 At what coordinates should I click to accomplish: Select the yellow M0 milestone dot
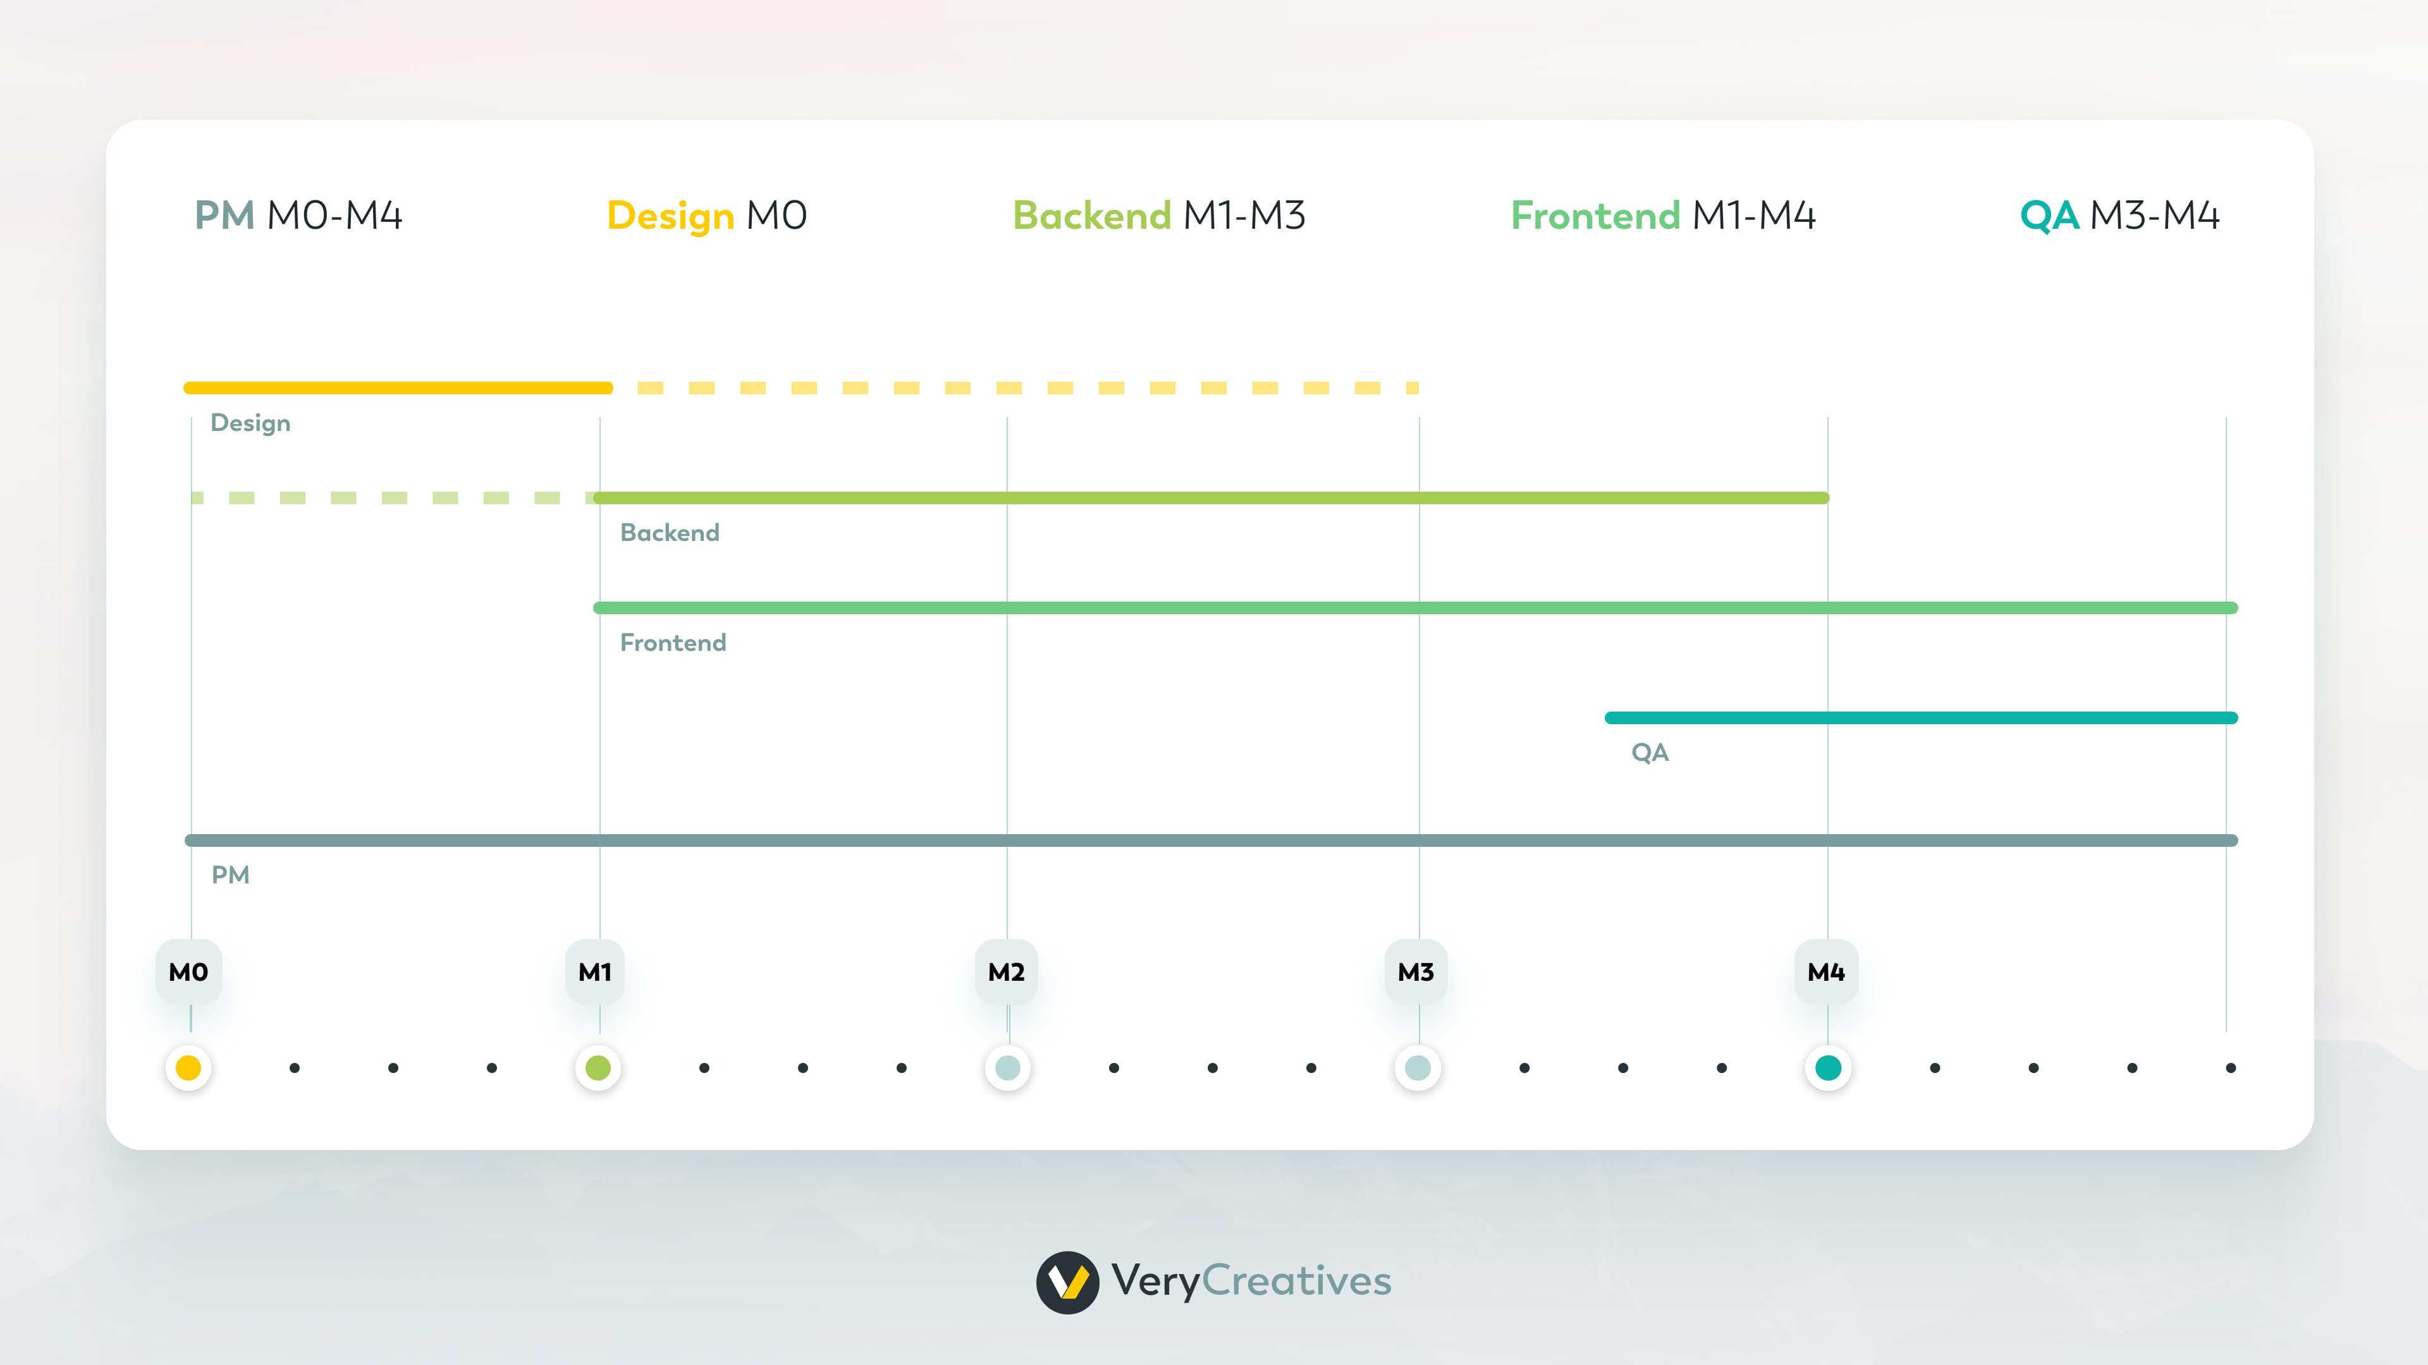(188, 1067)
